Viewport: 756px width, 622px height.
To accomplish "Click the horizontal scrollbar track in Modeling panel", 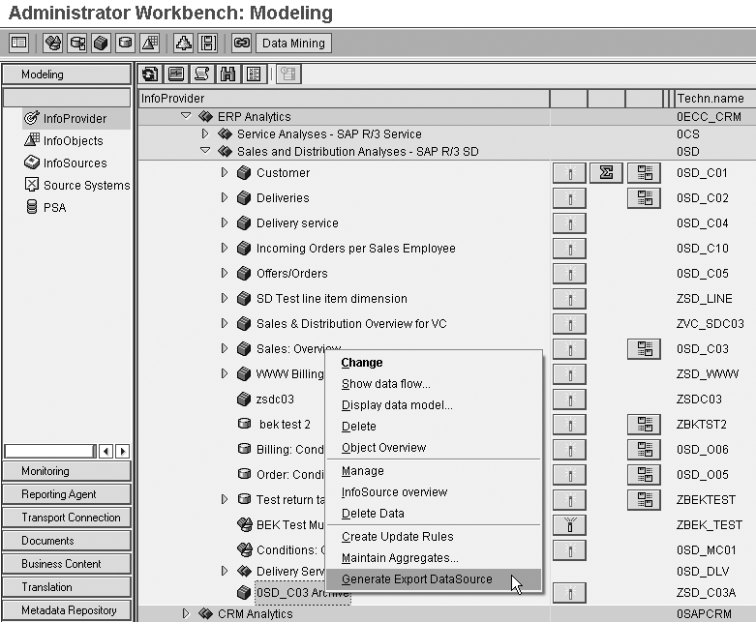I will [x=48, y=451].
